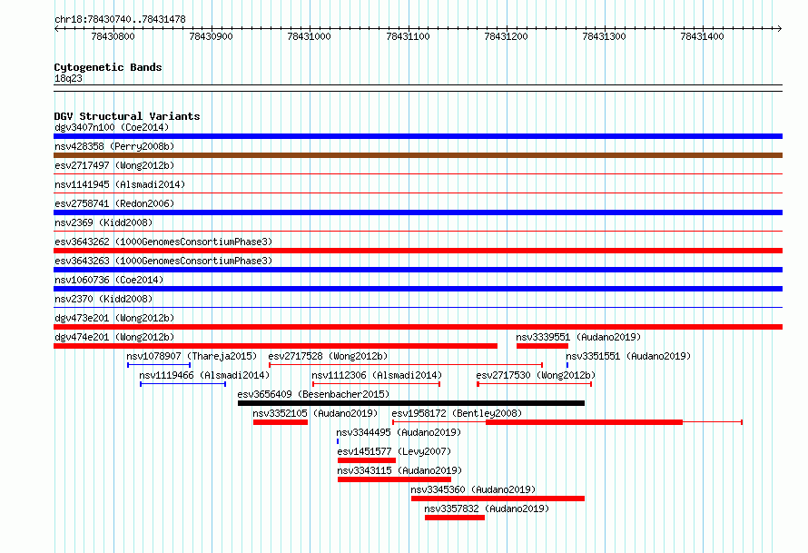Viewport: 808px width, 553px height.
Task: Click the 78431200 ruler position
Action: [506, 36]
